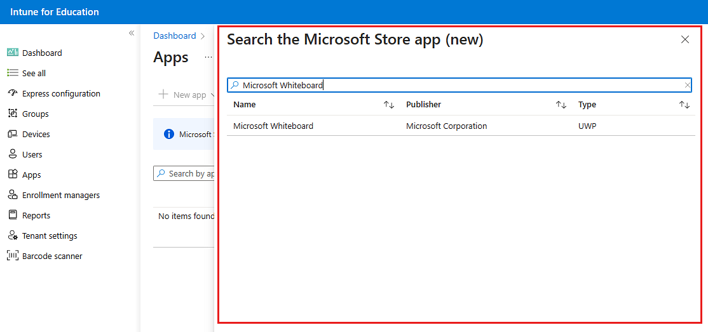Image resolution: width=708 pixels, height=332 pixels.
Task: Collapse the left navigation sidebar
Action: pos(132,33)
